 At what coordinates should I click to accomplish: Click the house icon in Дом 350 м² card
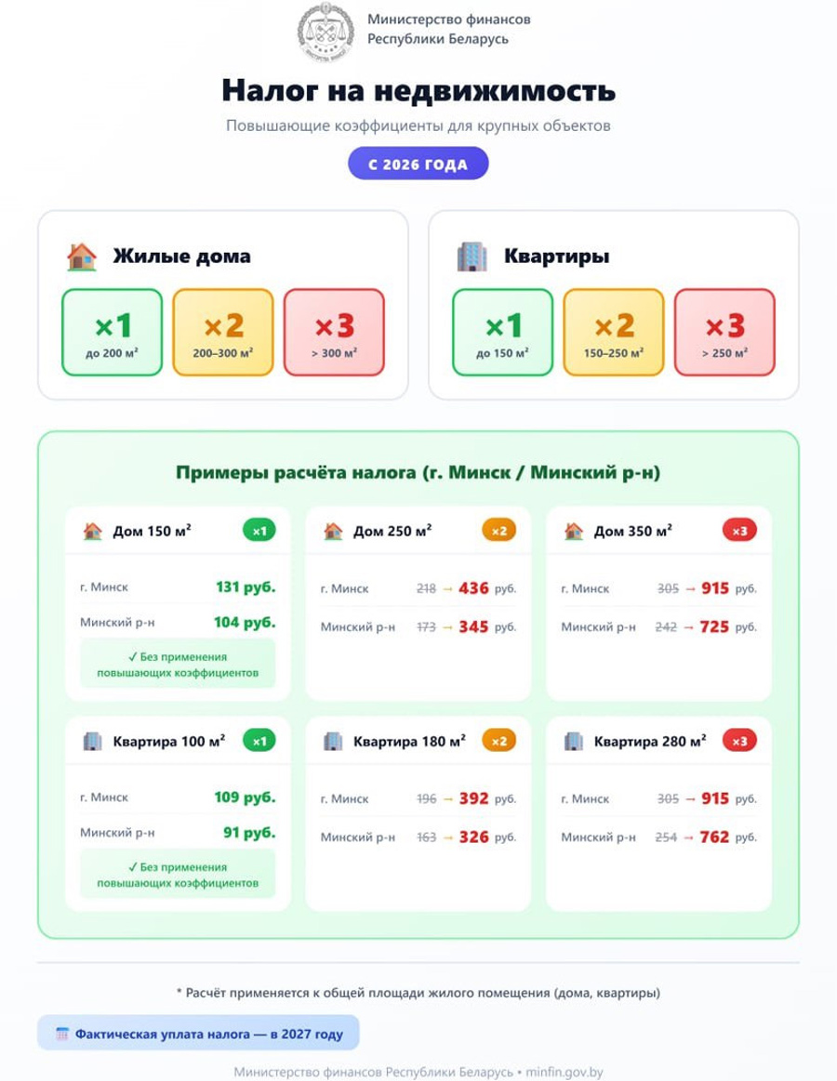(x=574, y=532)
